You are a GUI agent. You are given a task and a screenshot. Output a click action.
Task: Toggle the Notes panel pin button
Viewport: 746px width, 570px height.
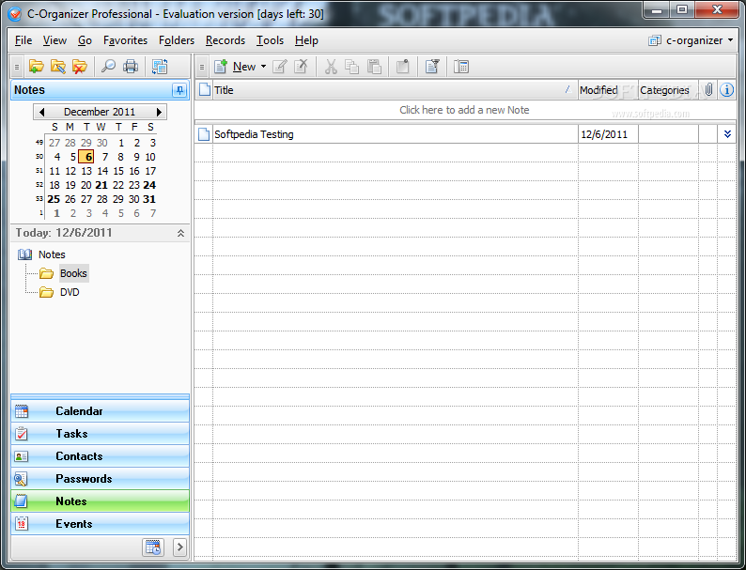click(179, 90)
